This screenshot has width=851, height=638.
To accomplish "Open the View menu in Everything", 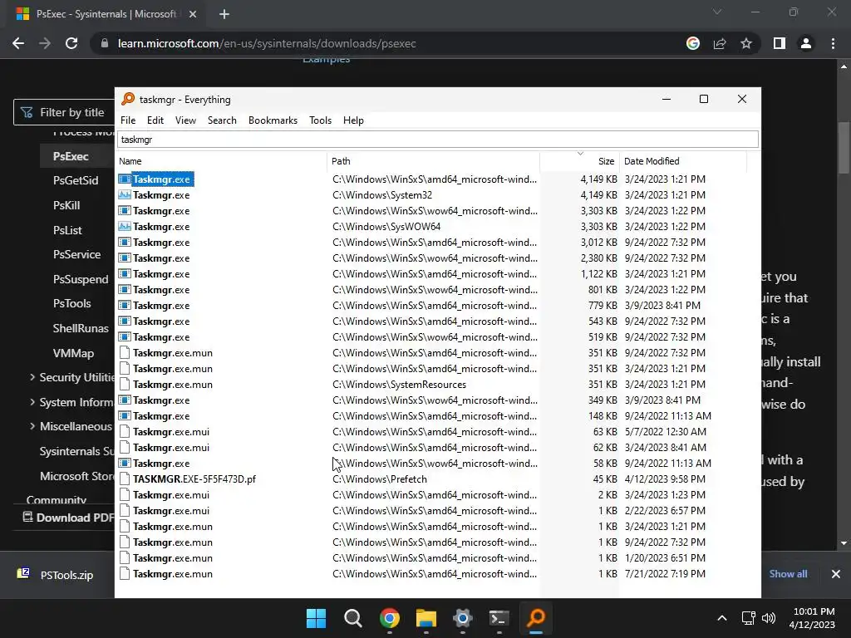I will pos(185,120).
